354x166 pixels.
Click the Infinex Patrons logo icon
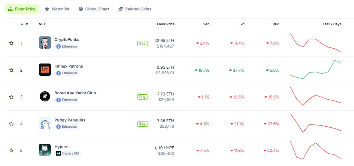(45, 69)
